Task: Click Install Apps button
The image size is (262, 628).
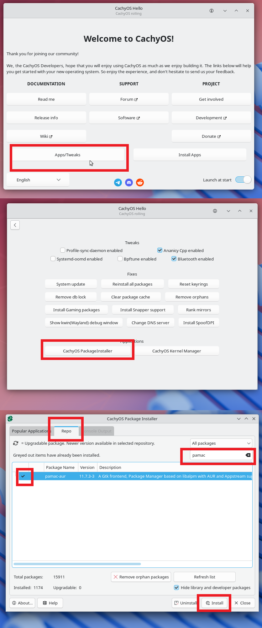Action: pyautogui.click(x=190, y=155)
